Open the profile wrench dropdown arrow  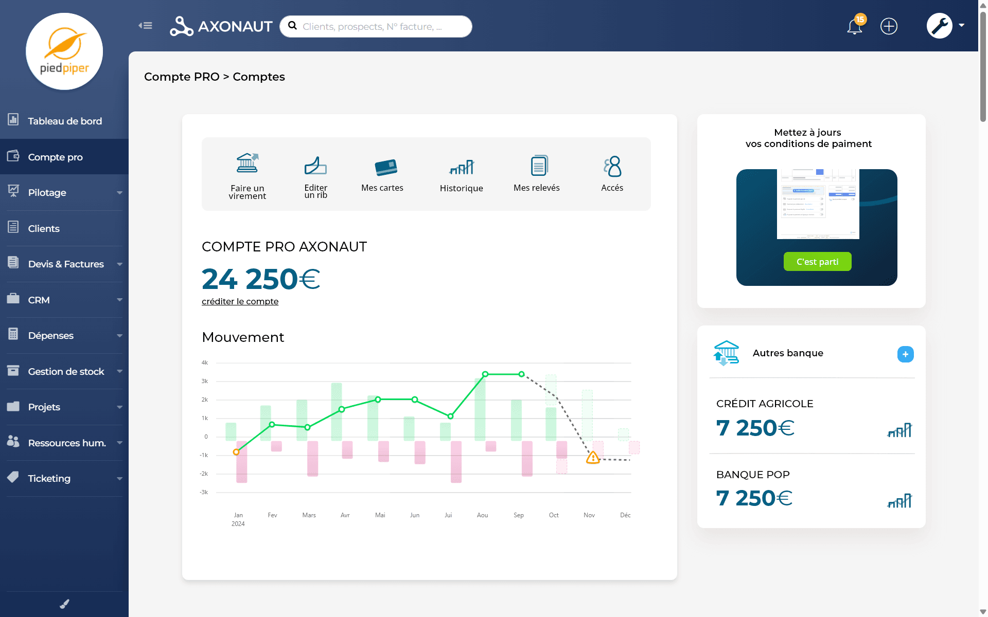tap(961, 25)
